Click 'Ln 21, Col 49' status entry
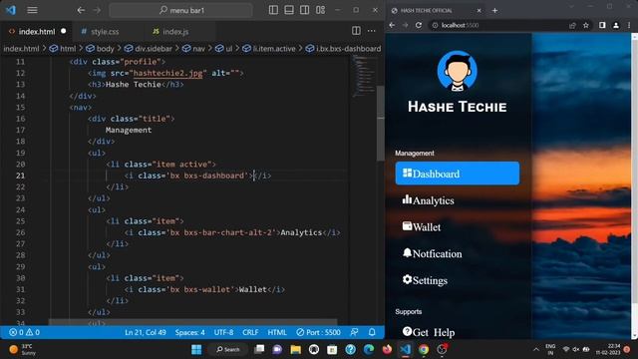This screenshot has height=359, width=638. click(x=146, y=332)
